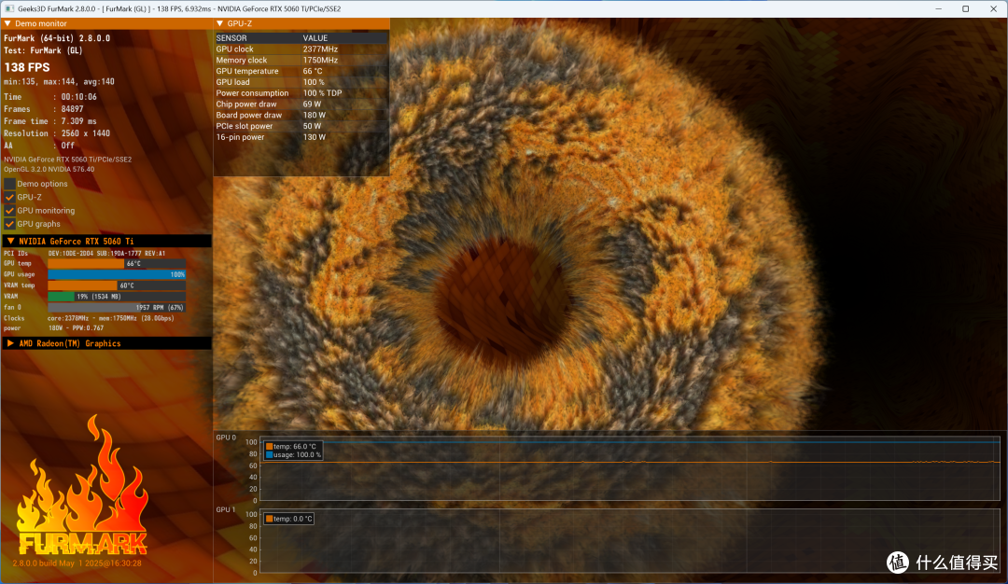Click the VRAM temp 60°C bar
The height and width of the screenshot is (584, 1008).
click(117, 285)
